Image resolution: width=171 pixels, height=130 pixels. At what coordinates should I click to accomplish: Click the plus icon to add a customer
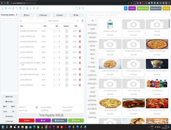[82, 21]
